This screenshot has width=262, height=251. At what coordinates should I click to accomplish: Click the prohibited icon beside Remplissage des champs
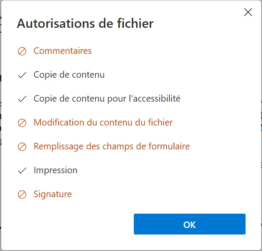point(22,147)
